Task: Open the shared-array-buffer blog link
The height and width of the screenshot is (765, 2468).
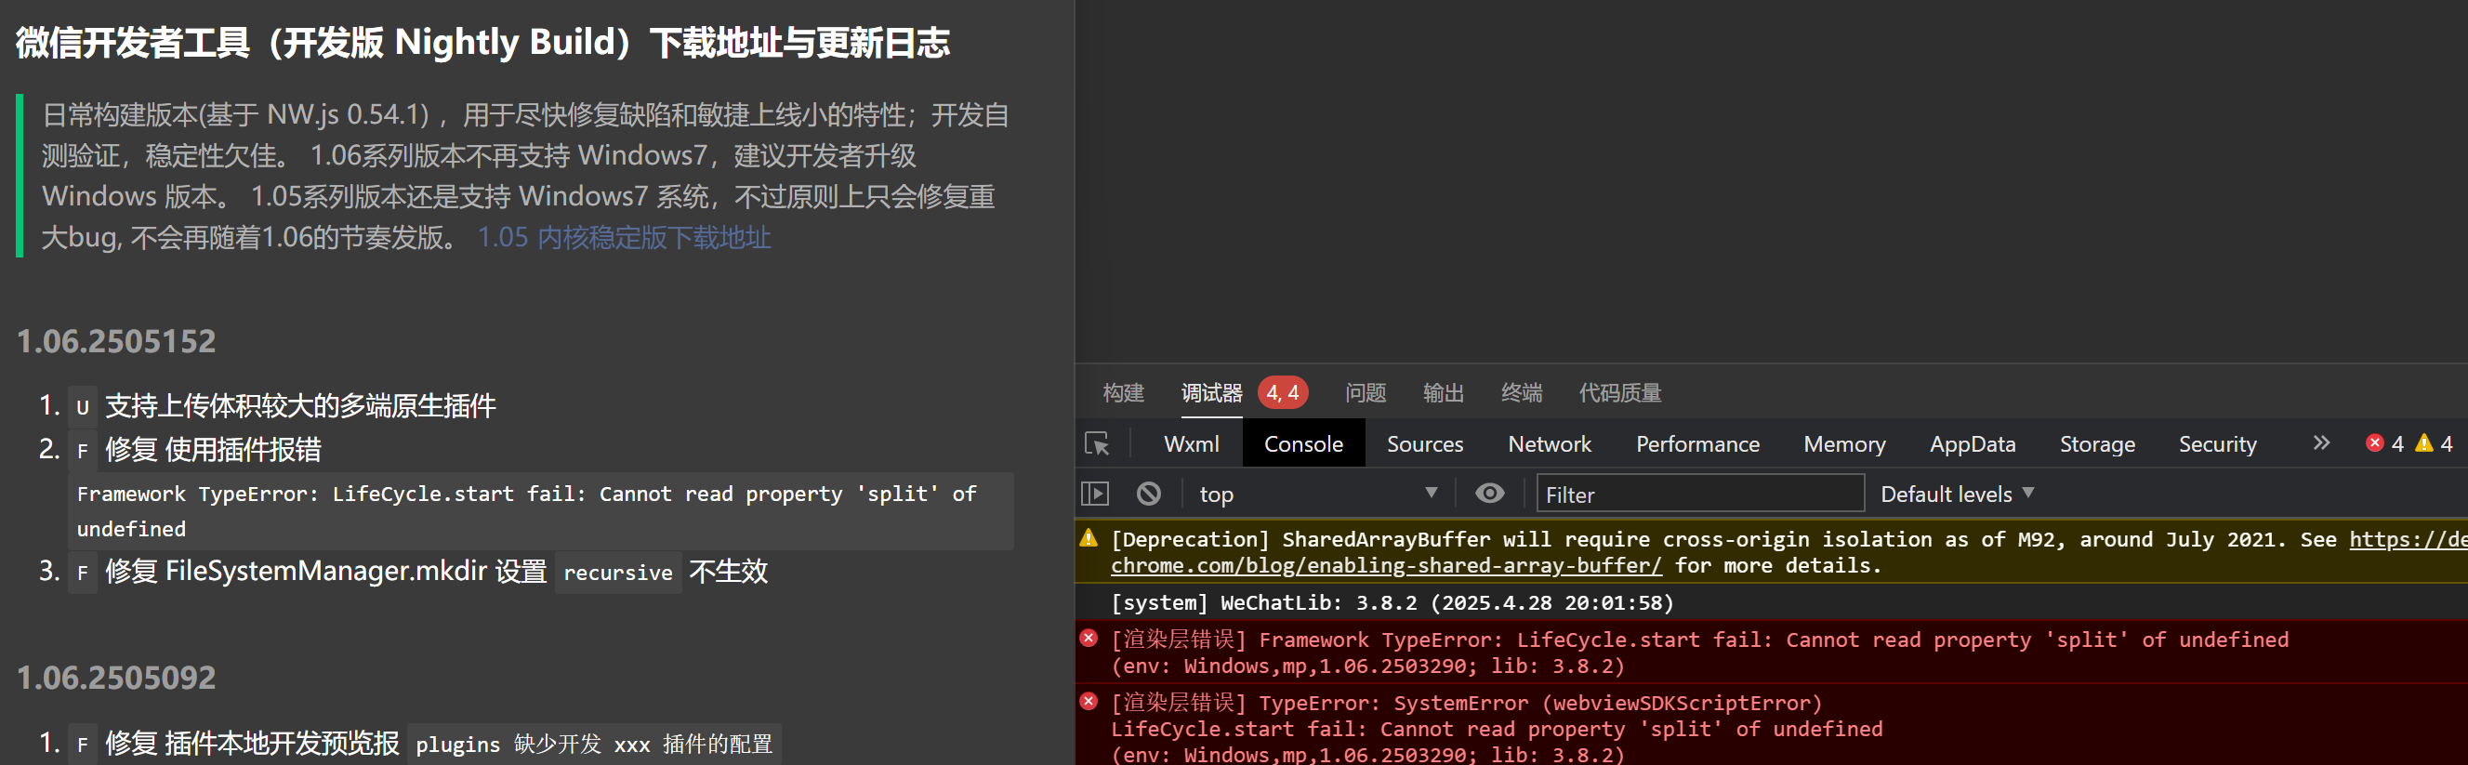Action: pyautogui.click(x=1385, y=566)
